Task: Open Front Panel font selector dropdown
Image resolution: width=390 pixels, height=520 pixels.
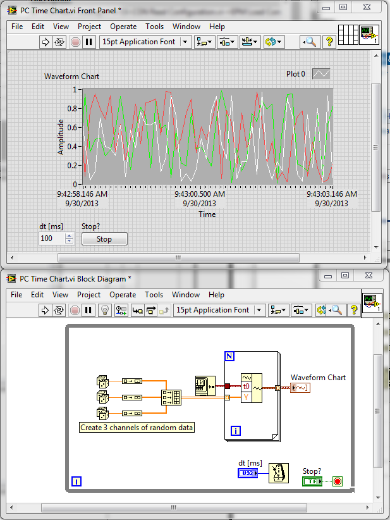Action: click(x=145, y=42)
